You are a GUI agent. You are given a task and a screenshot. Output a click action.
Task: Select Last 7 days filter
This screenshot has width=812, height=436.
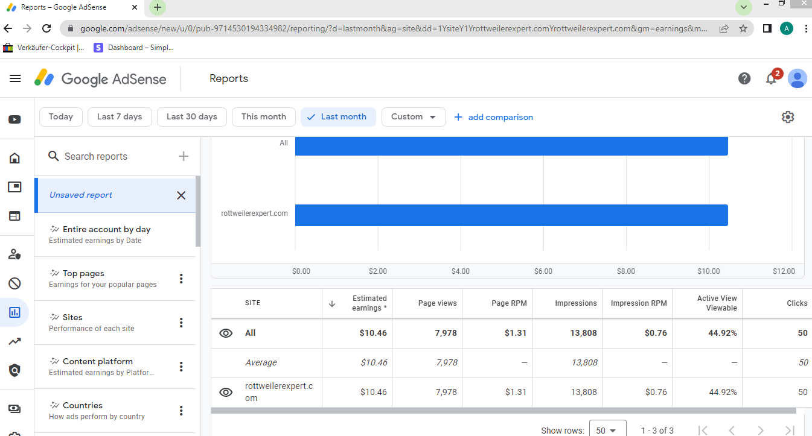click(x=120, y=117)
